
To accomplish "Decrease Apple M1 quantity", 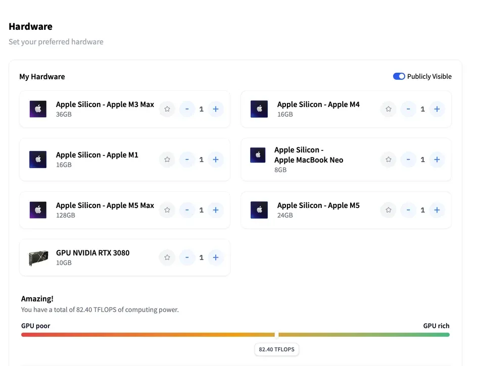I will pyautogui.click(x=187, y=160).
